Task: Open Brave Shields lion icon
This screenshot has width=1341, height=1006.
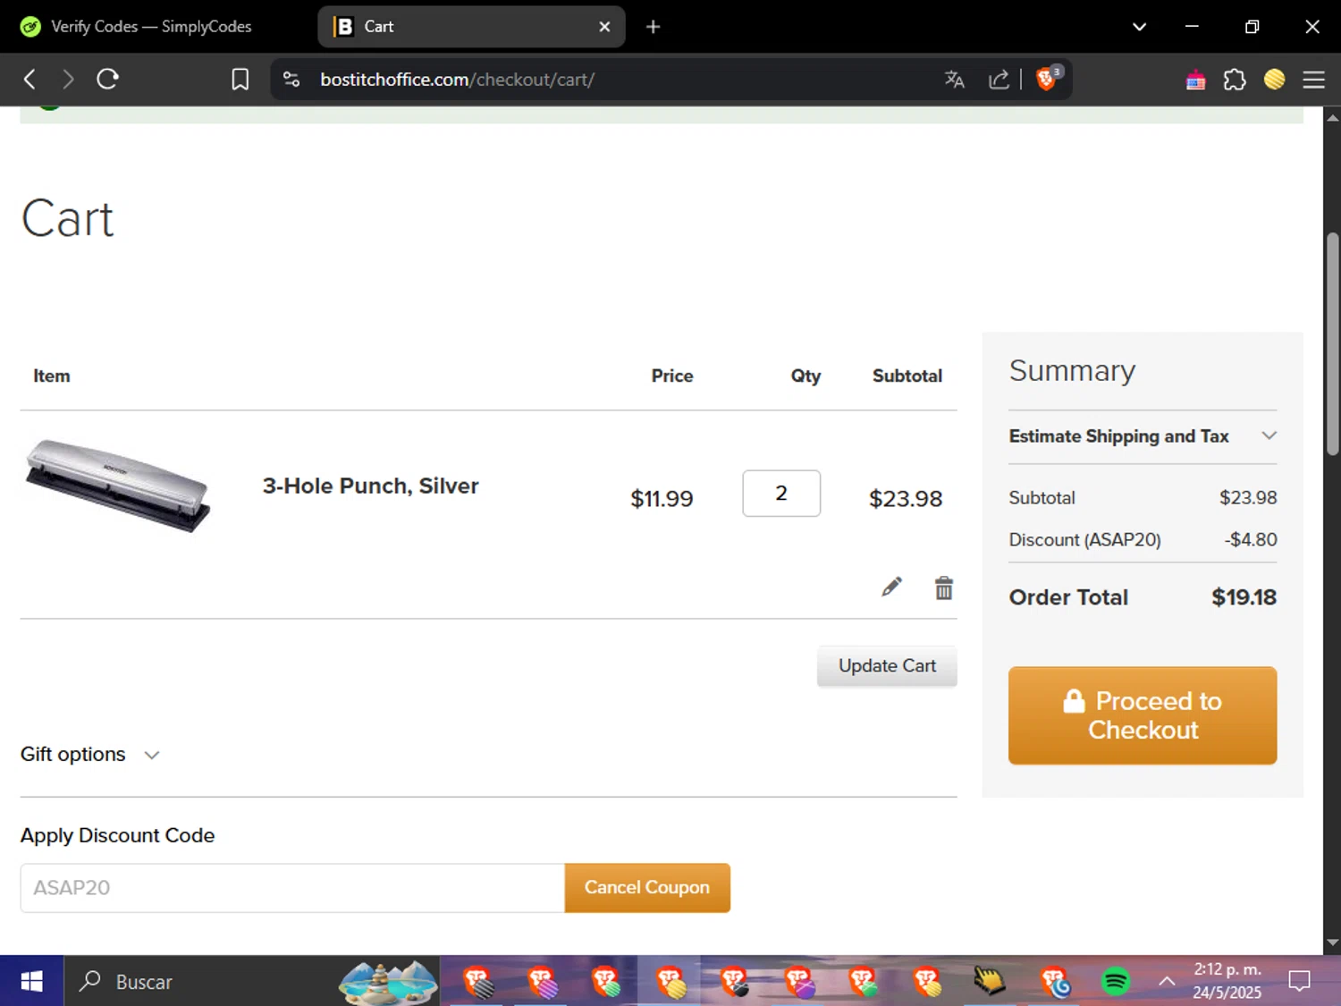Action: [1047, 79]
